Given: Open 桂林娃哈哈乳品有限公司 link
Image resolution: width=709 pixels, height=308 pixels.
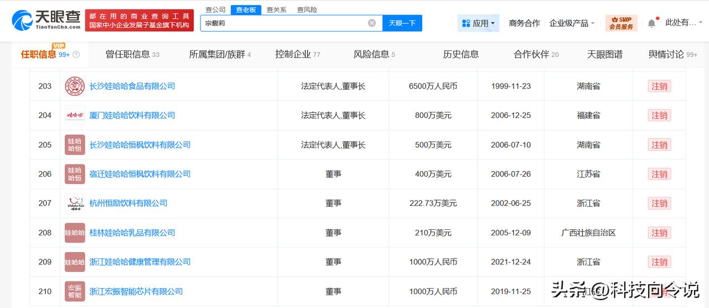Looking at the screenshot, I should [x=132, y=233].
